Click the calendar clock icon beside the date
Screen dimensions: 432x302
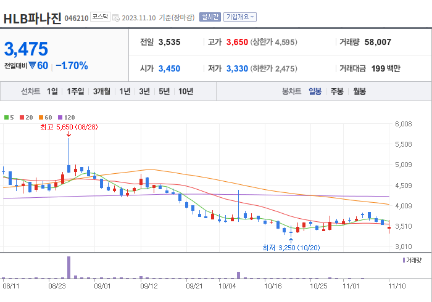pos(116,18)
